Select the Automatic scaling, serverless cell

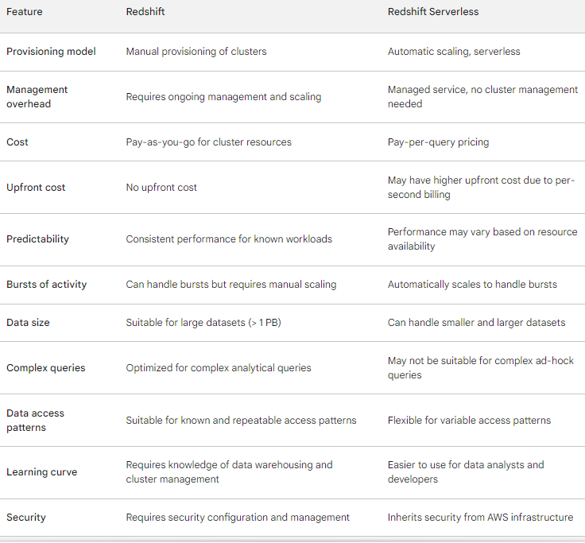click(x=454, y=51)
